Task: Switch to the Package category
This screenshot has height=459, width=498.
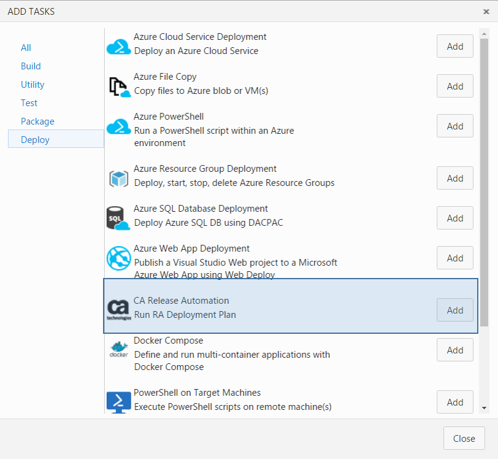Action: pyautogui.click(x=37, y=121)
